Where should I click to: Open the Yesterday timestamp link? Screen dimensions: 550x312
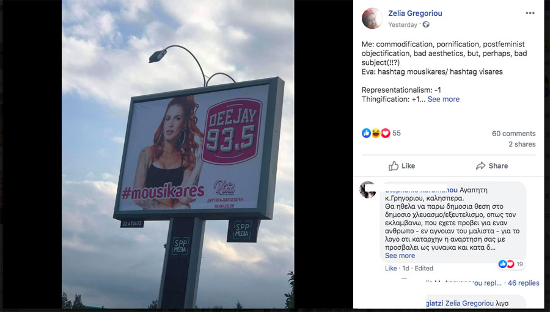point(403,24)
